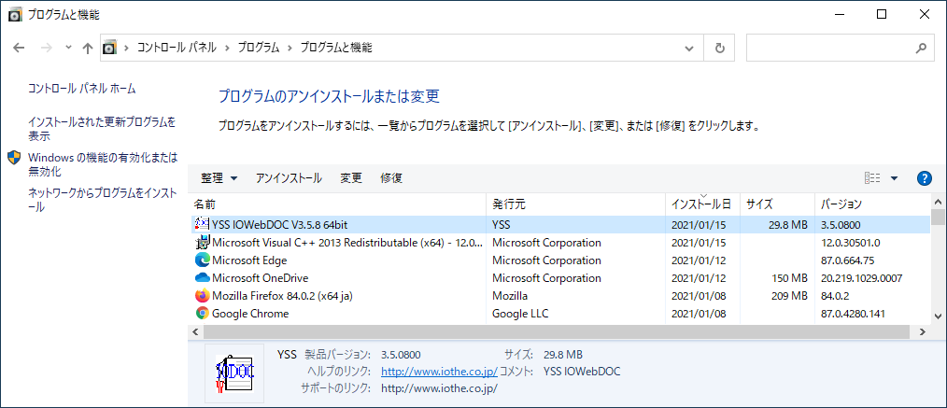
Task: Open Windows の機能の有効化または無効化 link
Action: tap(102, 164)
